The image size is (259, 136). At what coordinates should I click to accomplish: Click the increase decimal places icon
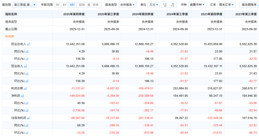[x=165, y=5]
